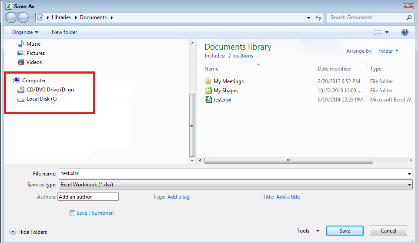The width and height of the screenshot is (418, 243).
Task: Click file list scroll left arrow
Action: pos(200,161)
